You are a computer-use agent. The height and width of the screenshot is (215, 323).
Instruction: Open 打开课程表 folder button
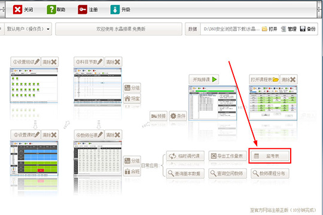264,79
